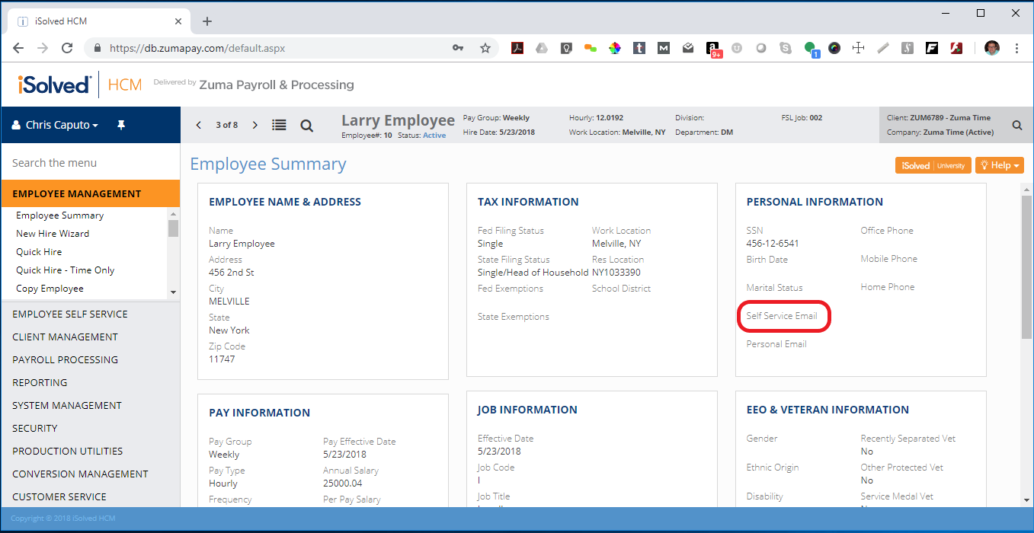Select Quick Hire from the sidebar

(x=39, y=252)
